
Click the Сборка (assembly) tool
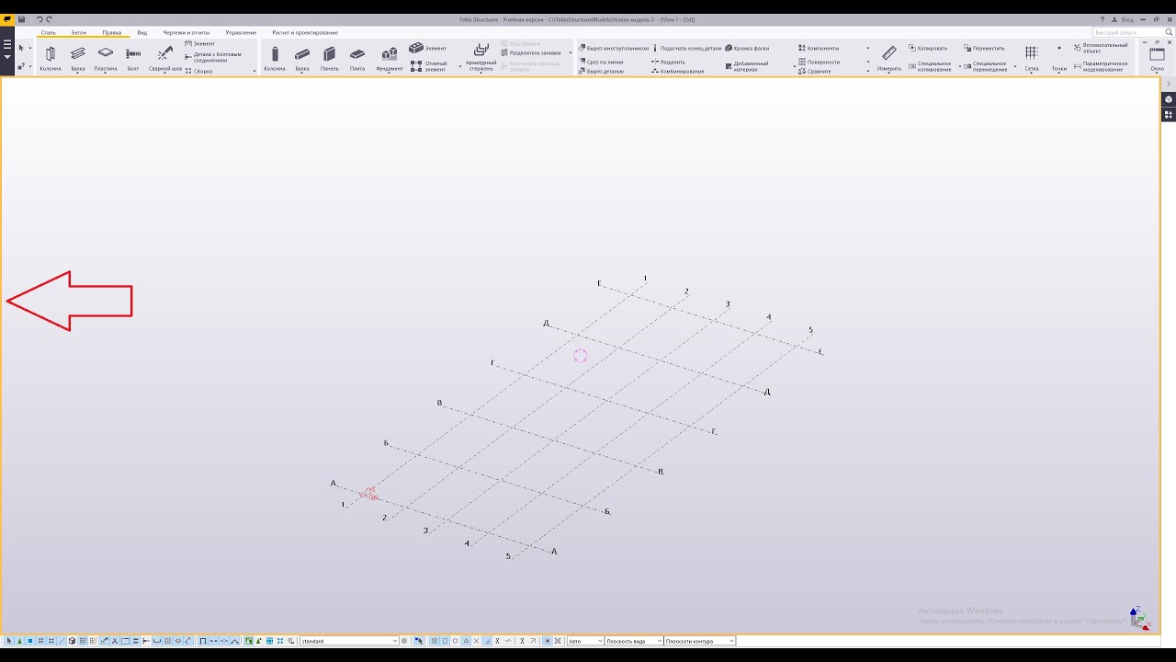tap(198, 71)
